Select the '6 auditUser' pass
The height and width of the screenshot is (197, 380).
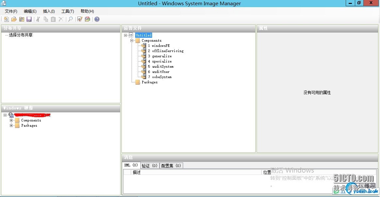click(x=159, y=72)
